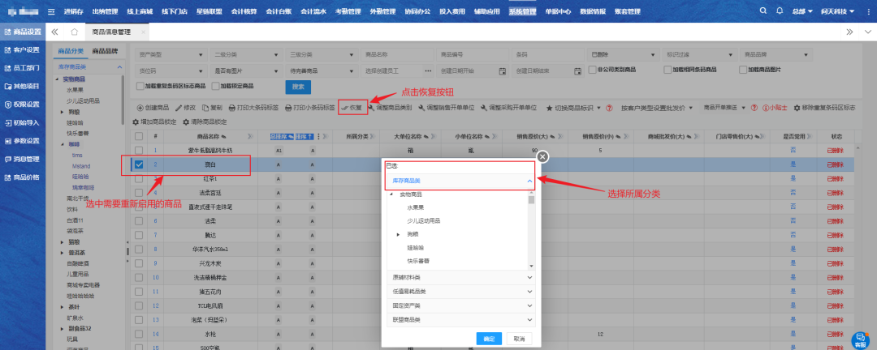Enable 加载重复条码区标志商品 checkbox
Viewport: 877px width, 350px height.
pos(140,86)
